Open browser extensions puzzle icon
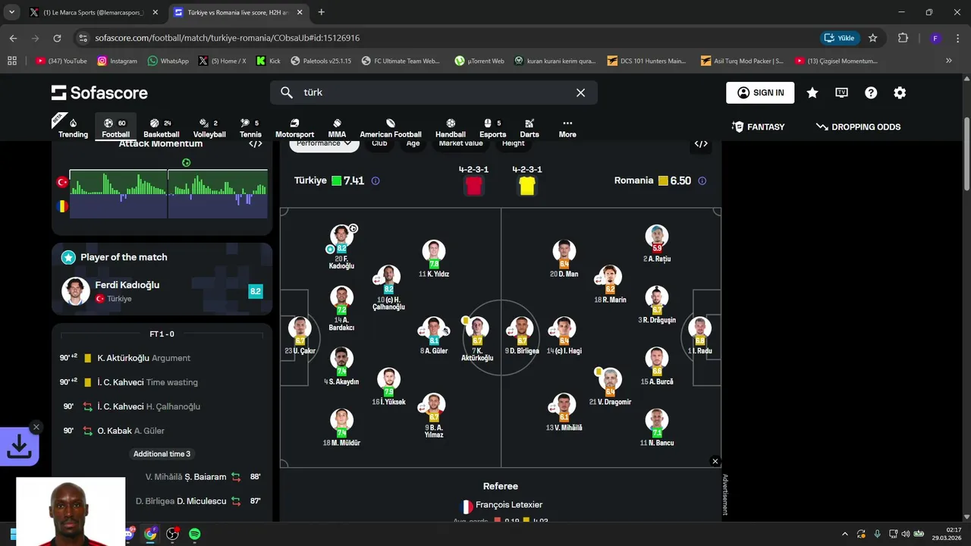Image resolution: width=971 pixels, height=546 pixels. point(903,38)
